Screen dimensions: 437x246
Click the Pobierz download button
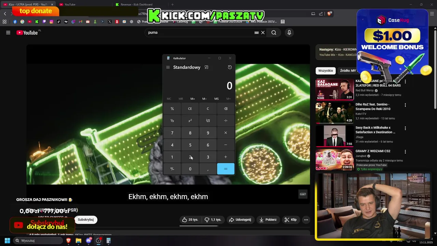click(x=268, y=220)
